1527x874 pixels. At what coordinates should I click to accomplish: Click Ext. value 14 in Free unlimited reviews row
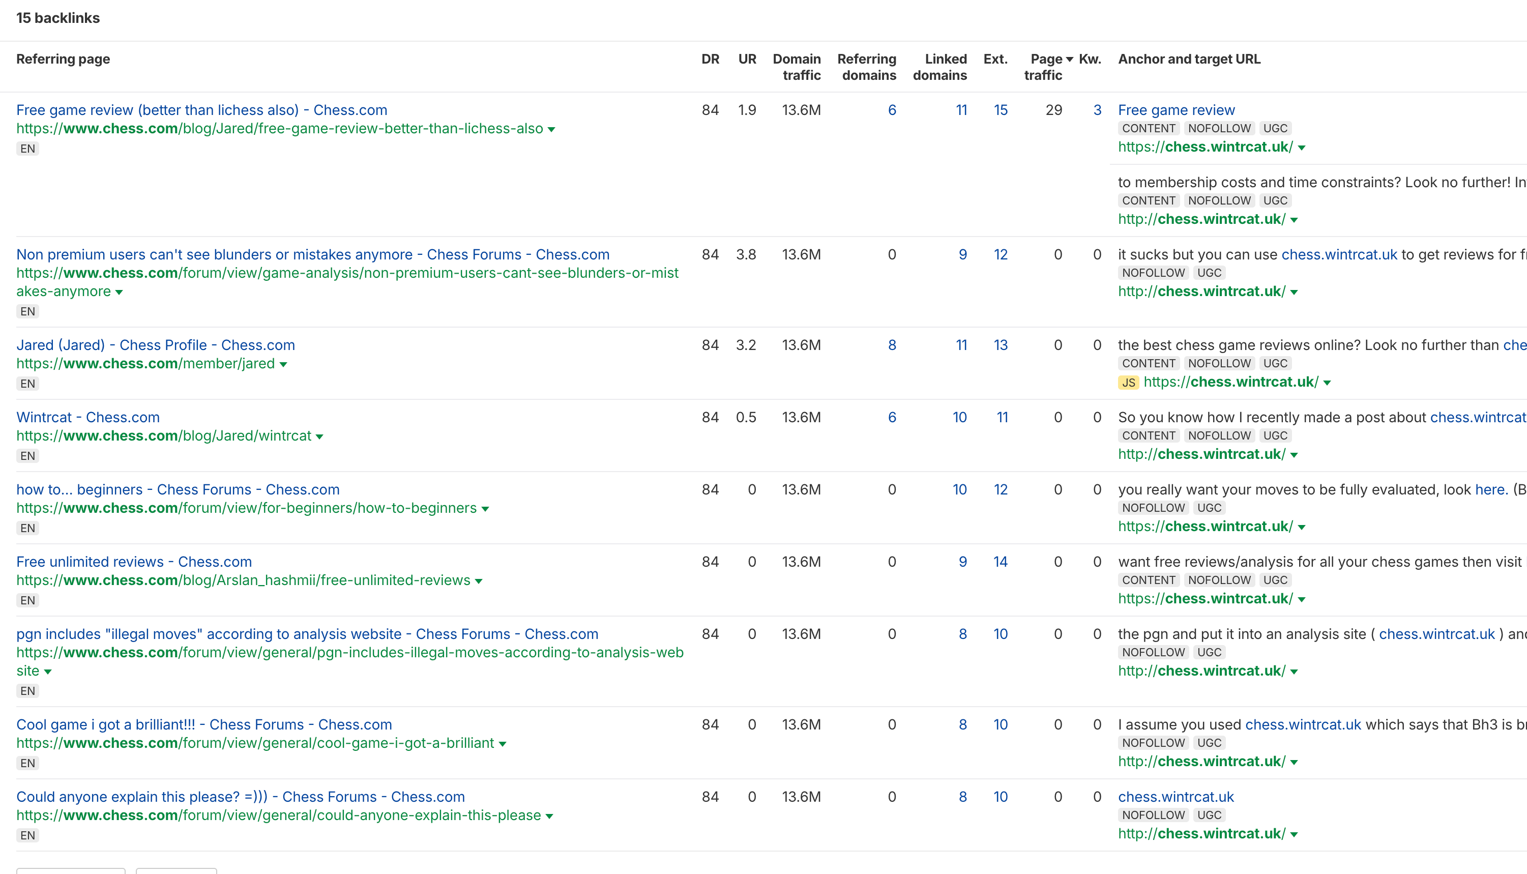pyautogui.click(x=1000, y=562)
